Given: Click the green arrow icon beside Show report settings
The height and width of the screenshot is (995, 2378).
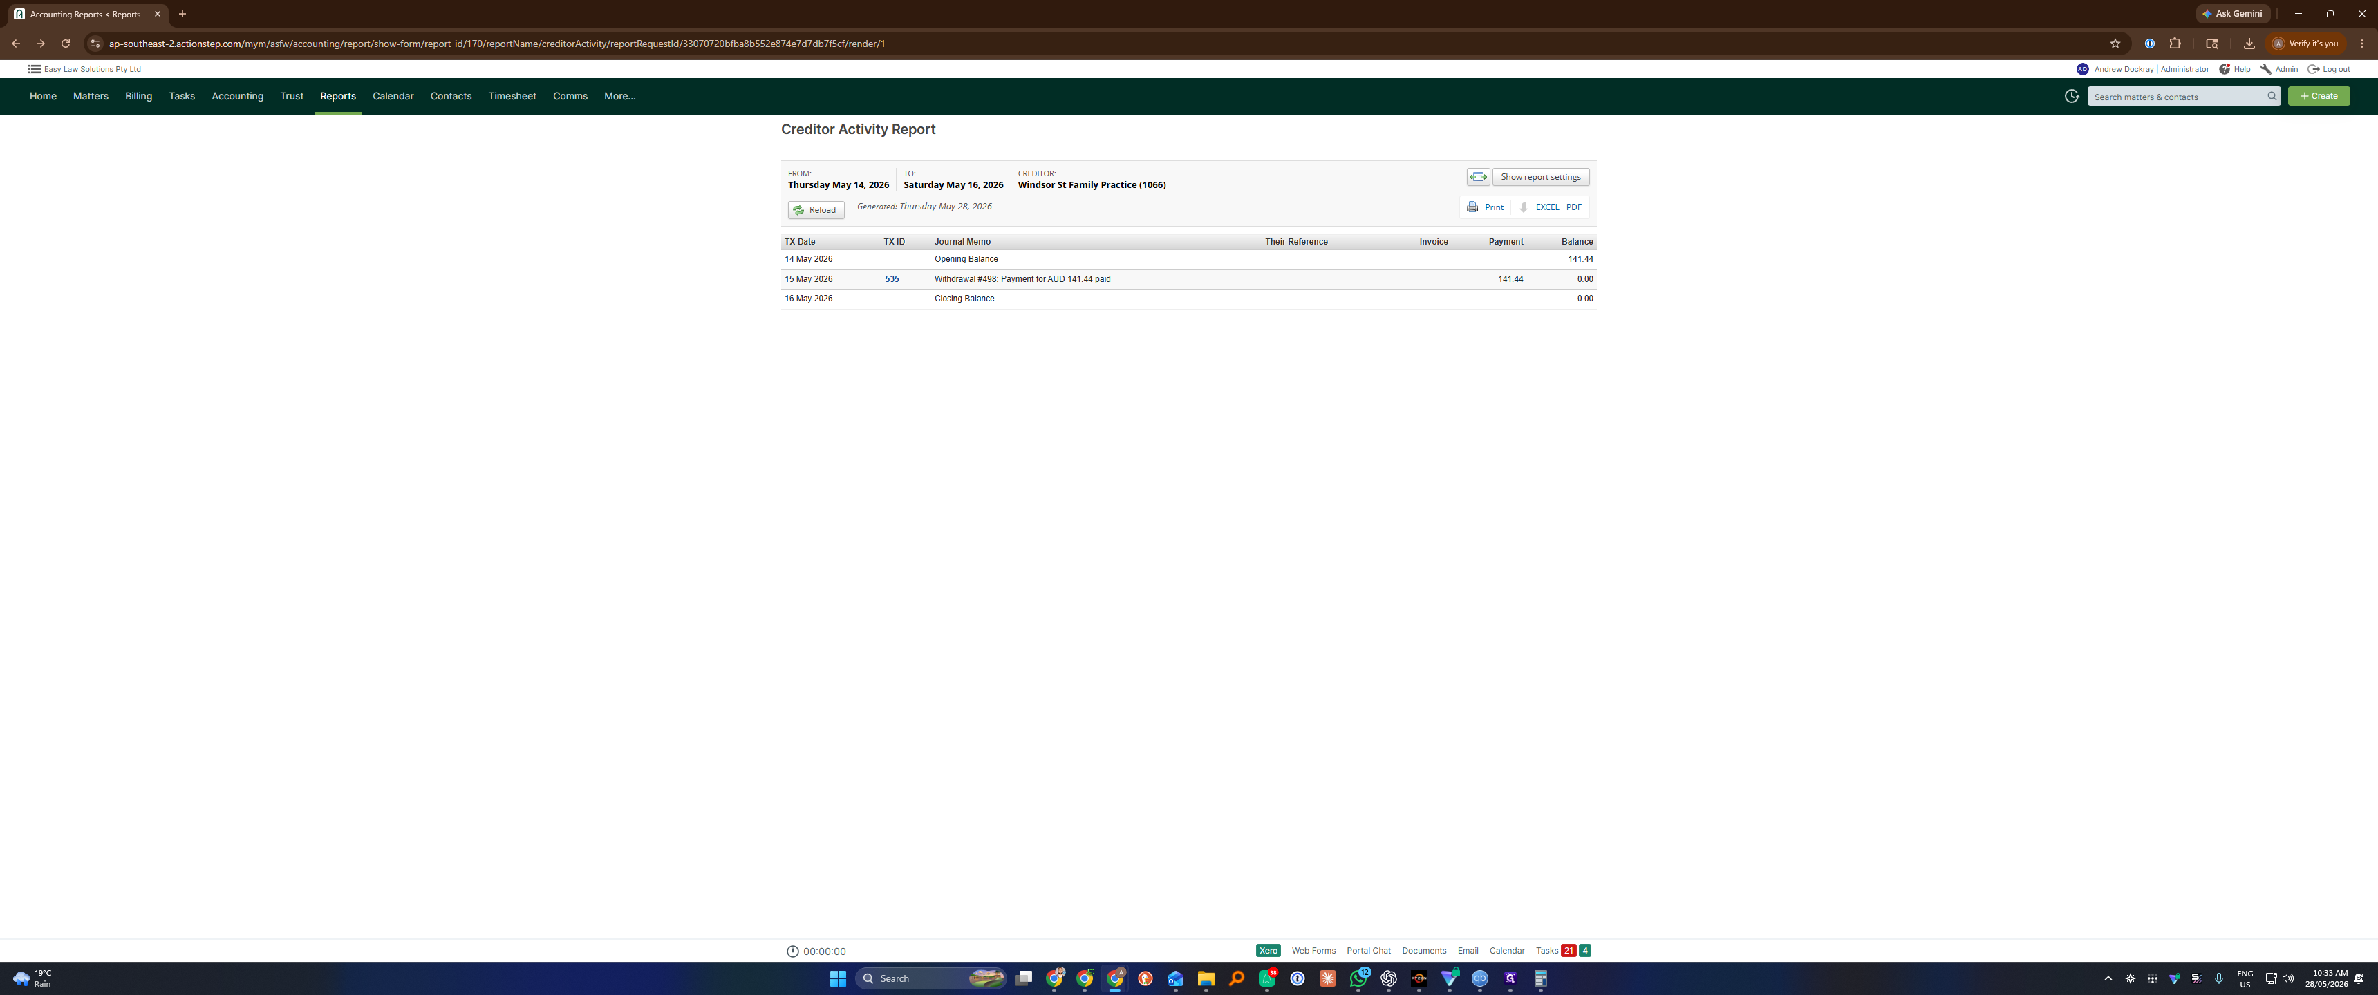Looking at the screenshot, I should (x=1478, y=176).
